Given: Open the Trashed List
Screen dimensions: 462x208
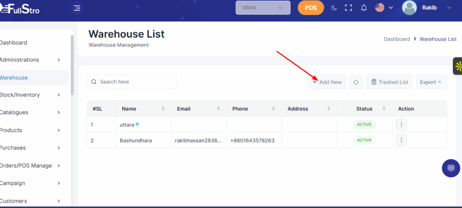Looking at the screenshot, I should pyautogui.click(x=389, y=82).
